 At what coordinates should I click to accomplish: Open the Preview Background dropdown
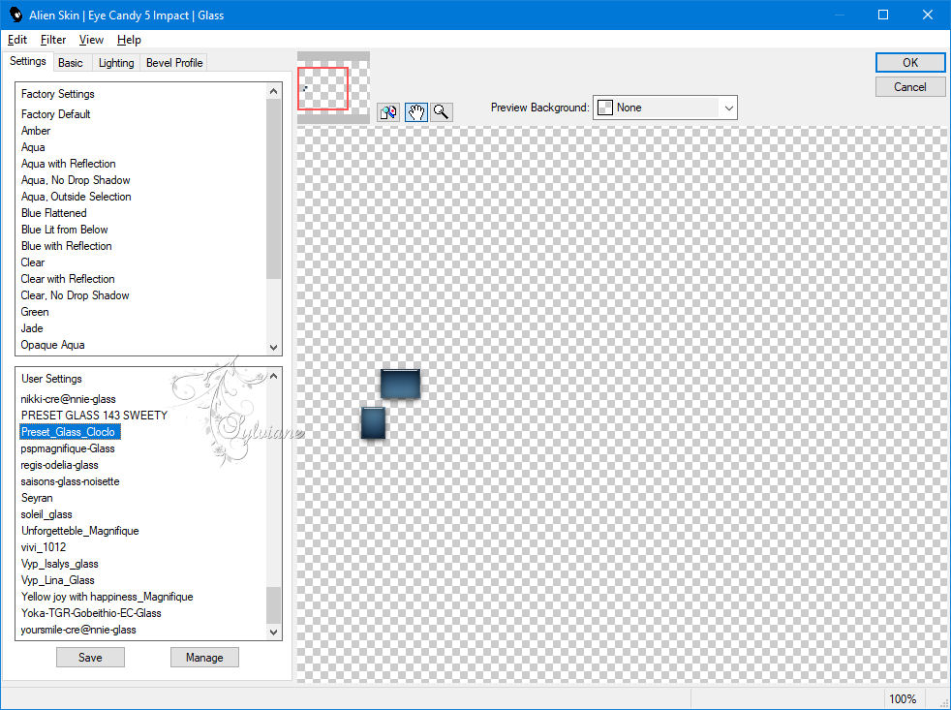[x=664, y=108]
